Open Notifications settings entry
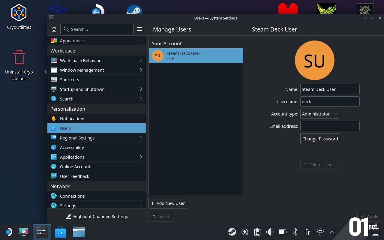Screen dimensions: 384x240 (97, 118)
